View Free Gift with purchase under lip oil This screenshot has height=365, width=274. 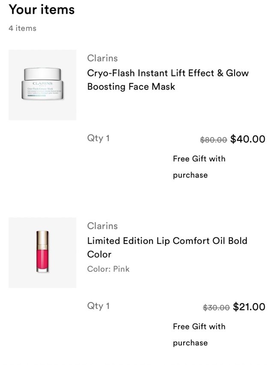[199, 334]
